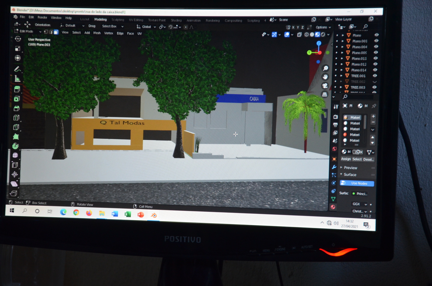
Task: Toggle proportional editing
Action: click(x=186, y=27)
